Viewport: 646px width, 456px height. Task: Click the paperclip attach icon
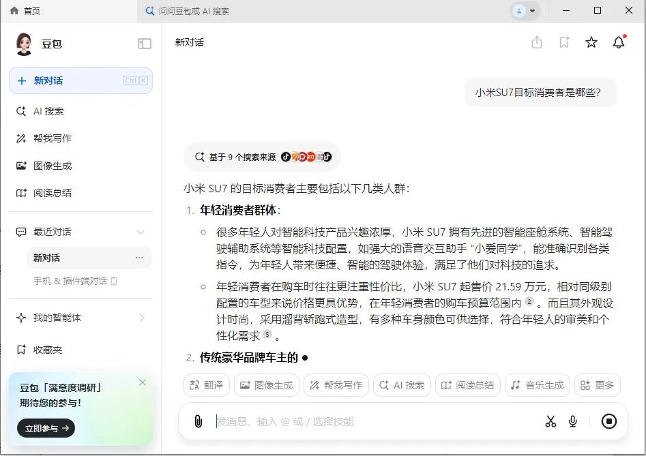199,421
